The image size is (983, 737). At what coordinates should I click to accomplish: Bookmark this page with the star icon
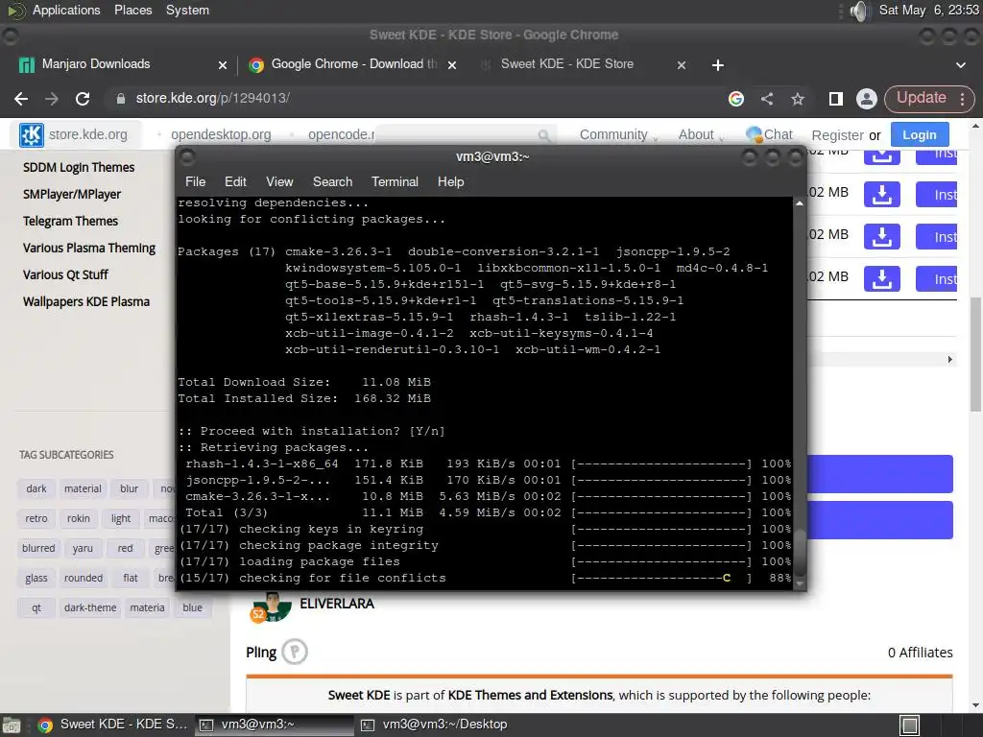point(798,99)
